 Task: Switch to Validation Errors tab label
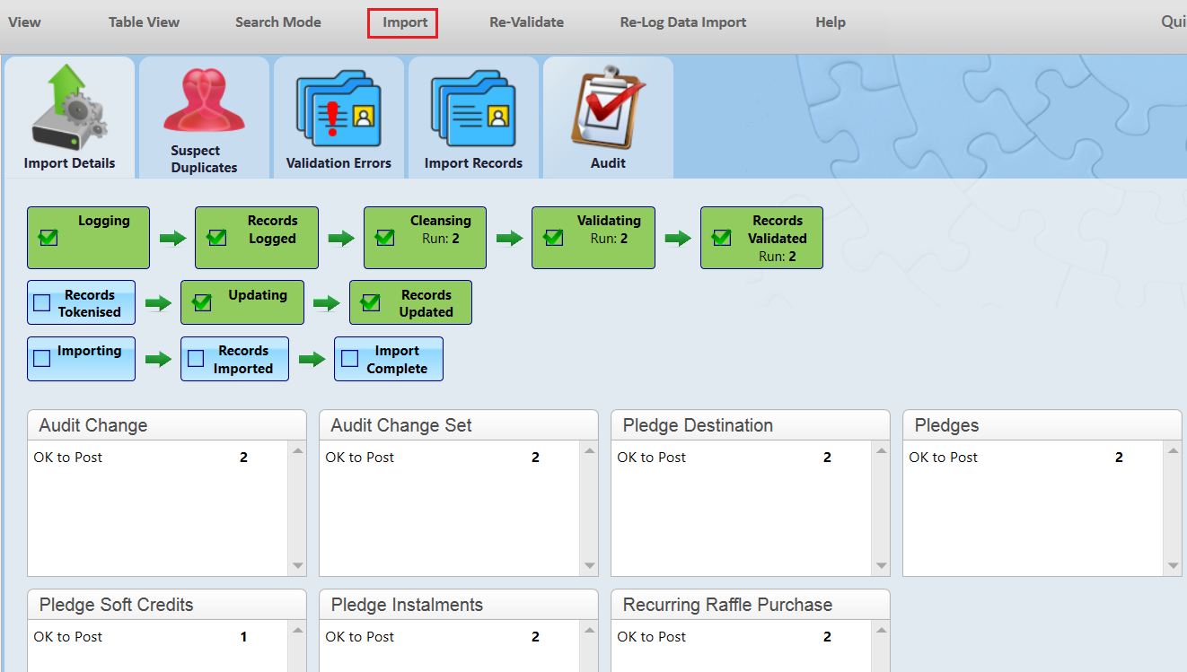(339, 163)
